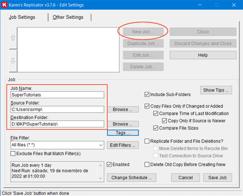Open the Change Schedule dialog
243x196 pixels.
click(x=131, y=178)
